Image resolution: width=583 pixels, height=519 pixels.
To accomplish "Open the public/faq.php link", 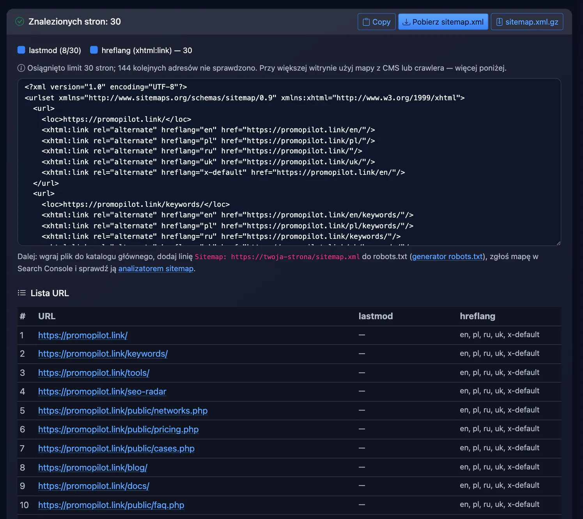I will [x=111, y=505].
